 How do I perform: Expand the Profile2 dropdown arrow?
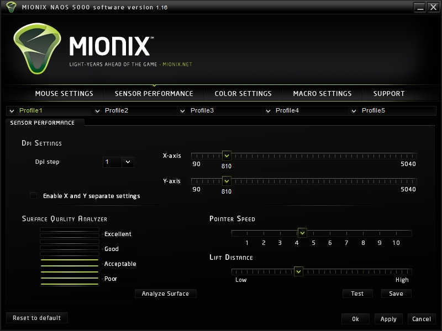[98, 111]
